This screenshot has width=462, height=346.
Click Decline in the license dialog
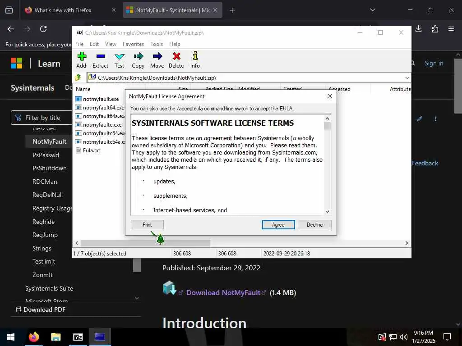315,225
